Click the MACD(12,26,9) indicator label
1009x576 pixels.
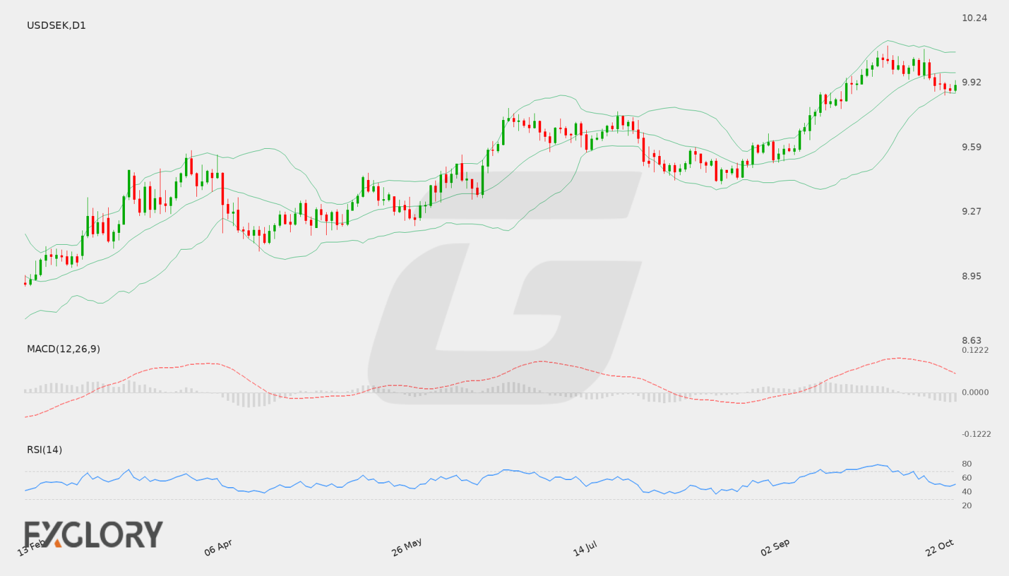tap(64, 349)
